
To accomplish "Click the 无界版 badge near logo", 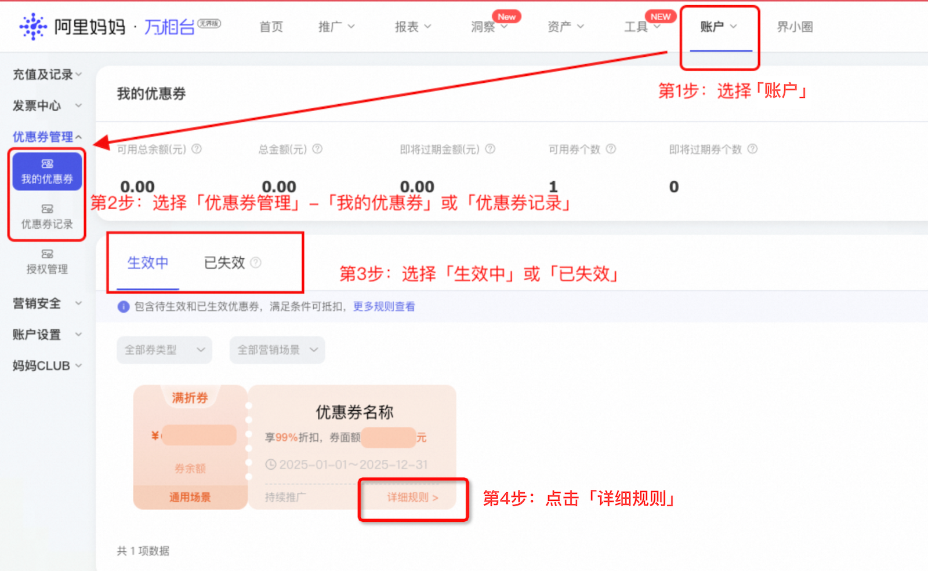I will (209, 23).
